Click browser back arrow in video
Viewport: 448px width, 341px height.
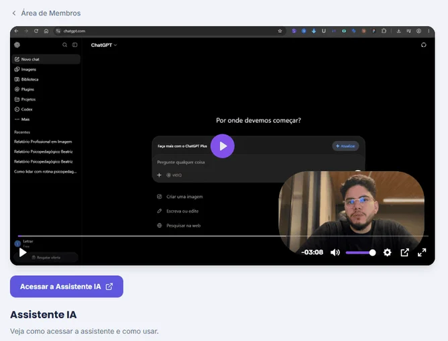tap(16, 31)
